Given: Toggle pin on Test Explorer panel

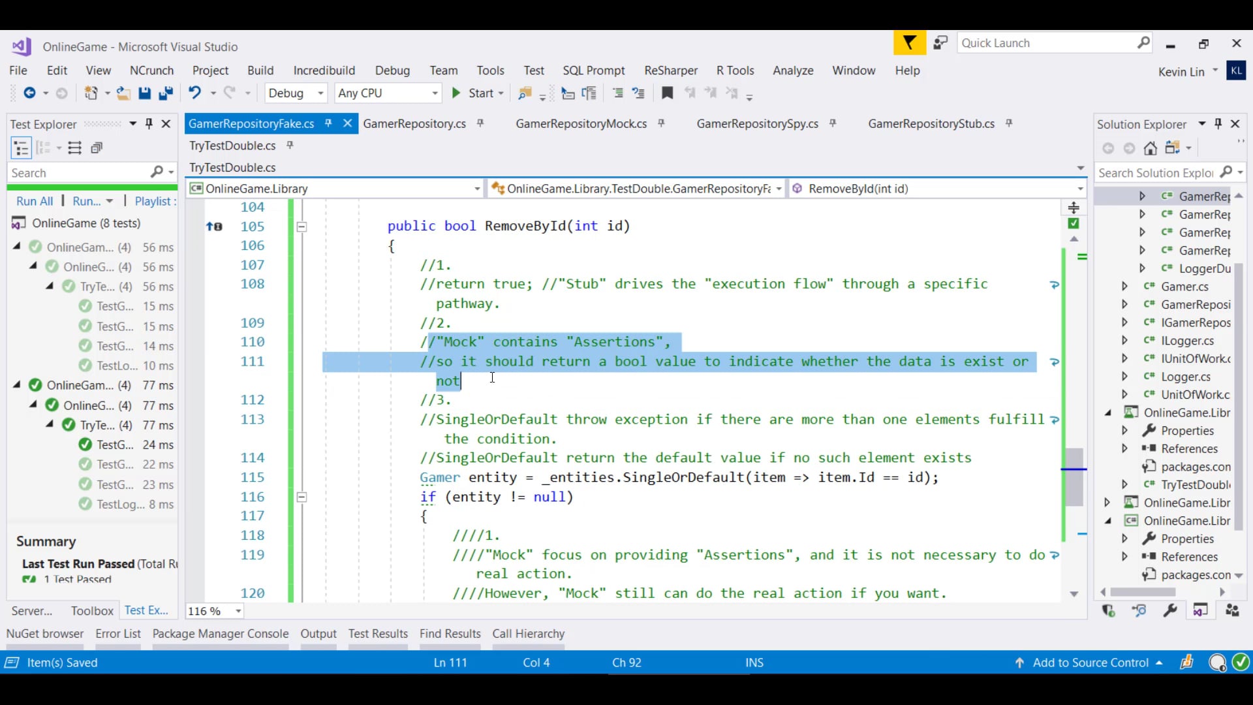Looking at the screenshot, I should pyautogui.click(x=149, y=123).
